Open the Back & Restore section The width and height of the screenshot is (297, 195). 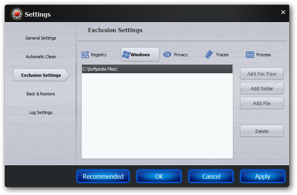coord(40,94)
